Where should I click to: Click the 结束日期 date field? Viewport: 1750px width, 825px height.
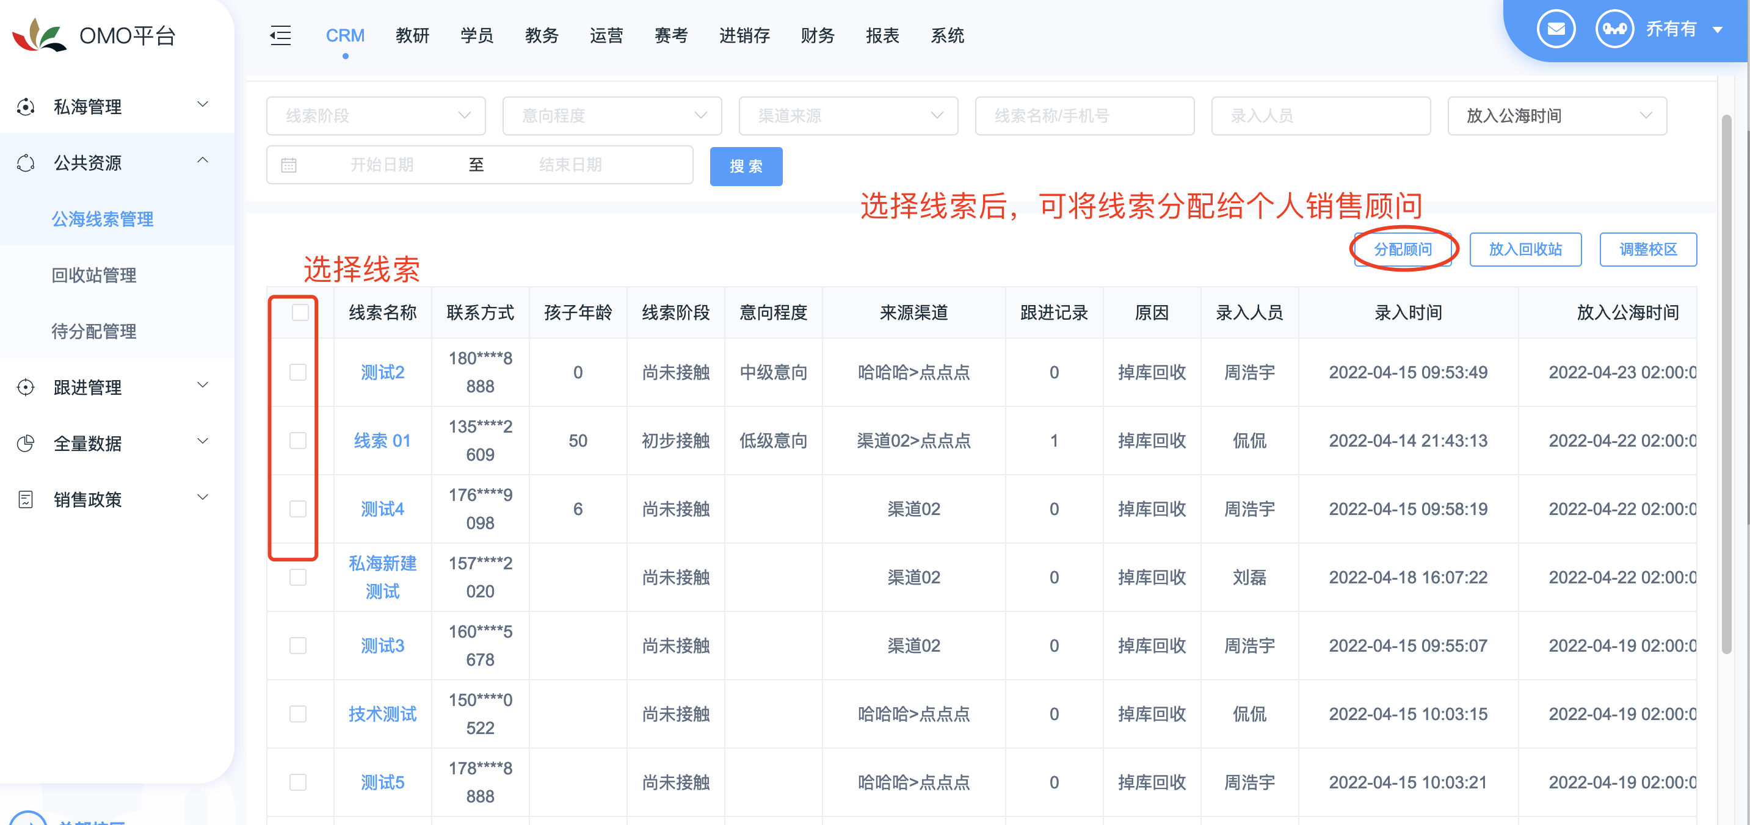click(x=571, y=165)
